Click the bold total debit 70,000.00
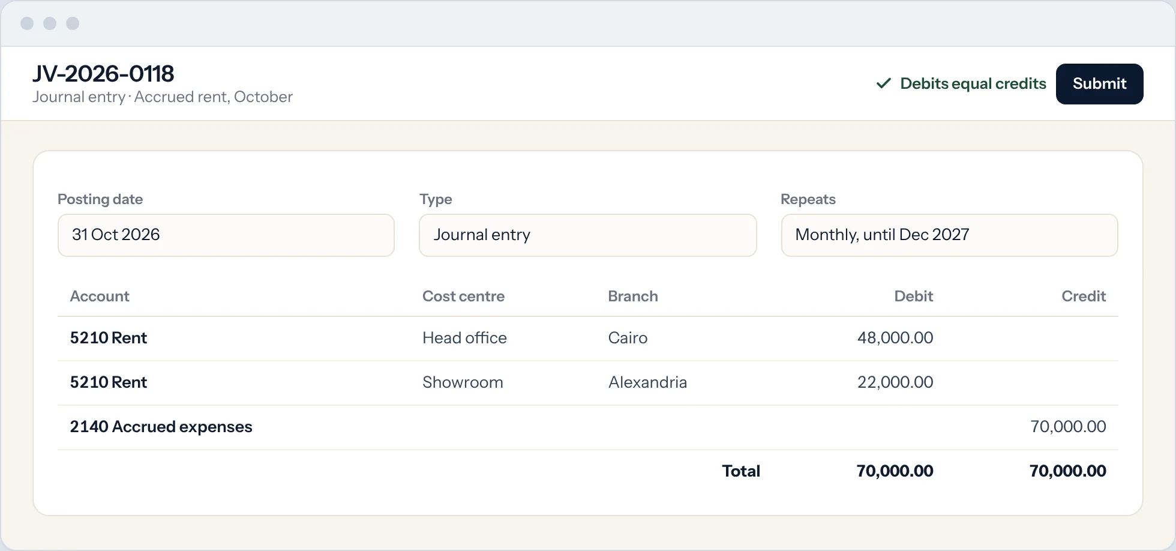The height and width of the screenshot is (551, 1176). pos(895,471)
